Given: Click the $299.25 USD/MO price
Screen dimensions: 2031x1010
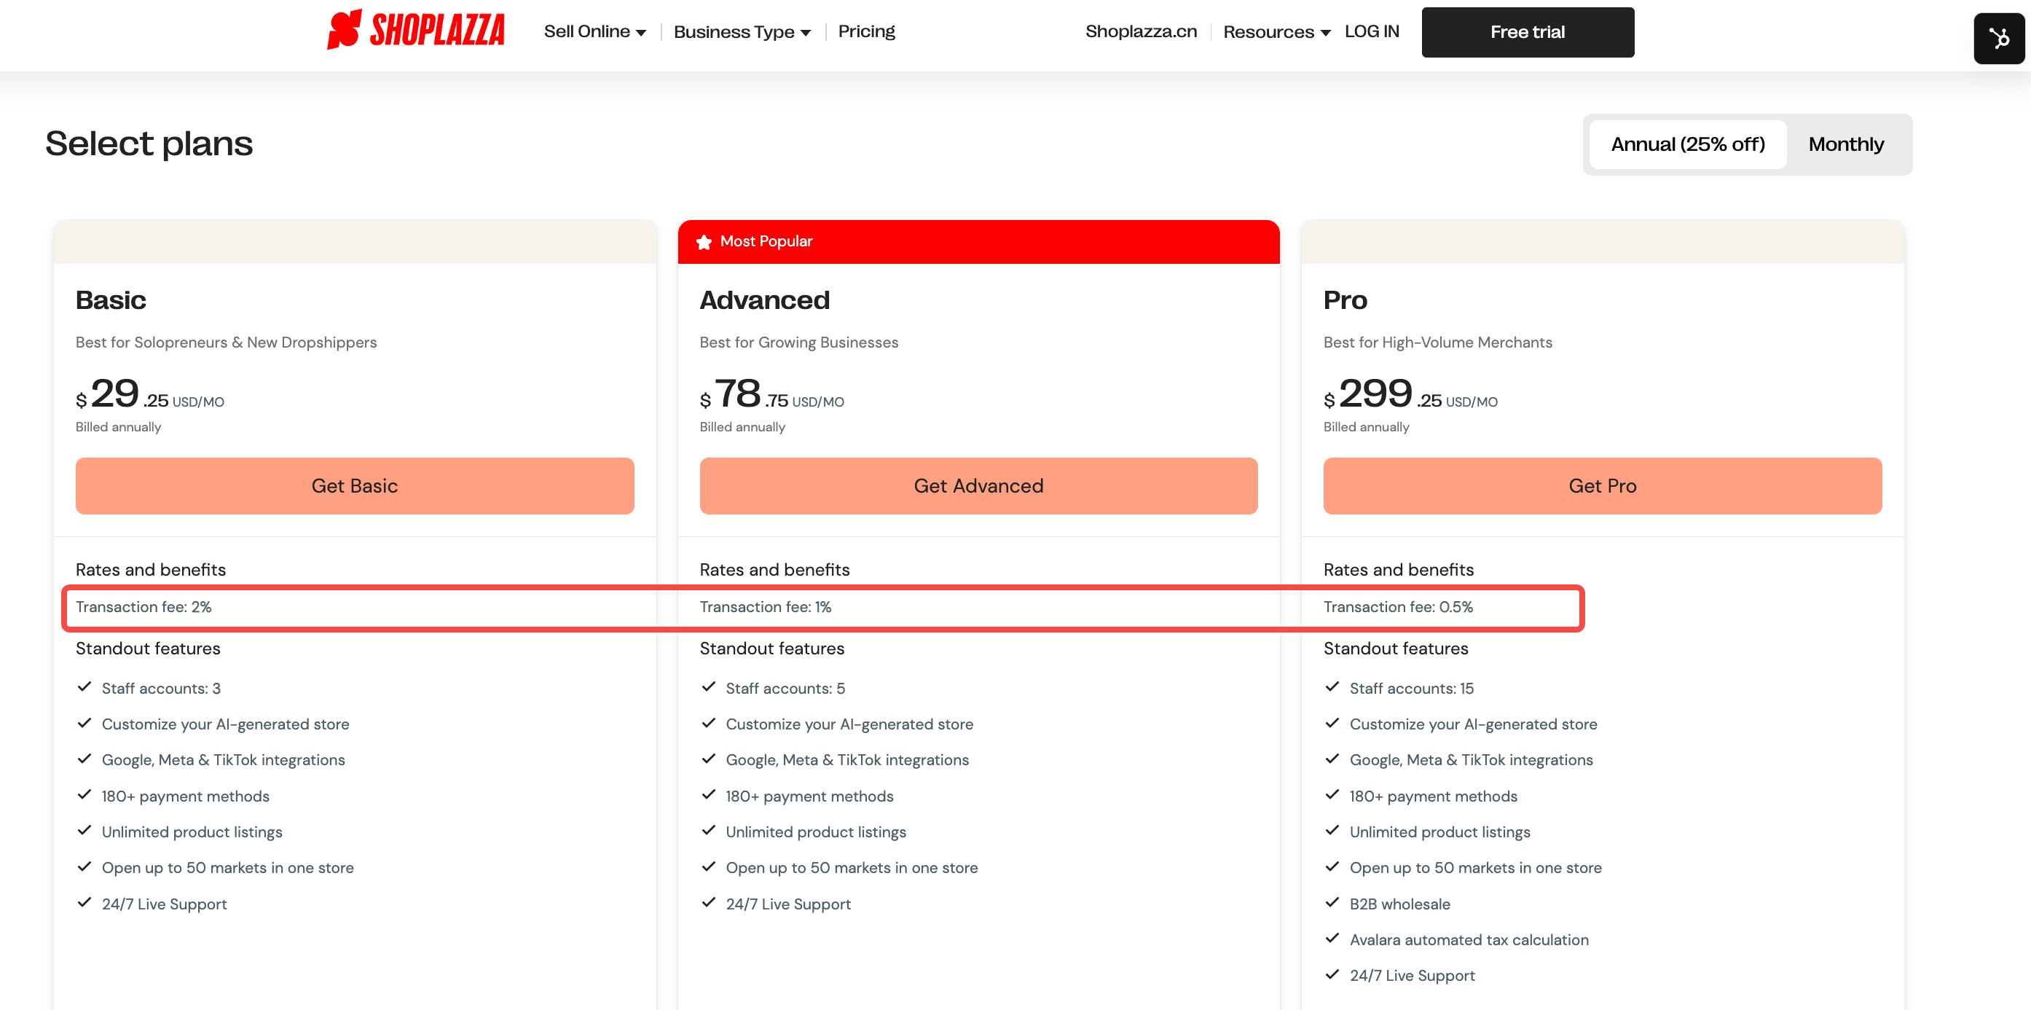Looking at the screenshot, I should [x=1410, y=394].
